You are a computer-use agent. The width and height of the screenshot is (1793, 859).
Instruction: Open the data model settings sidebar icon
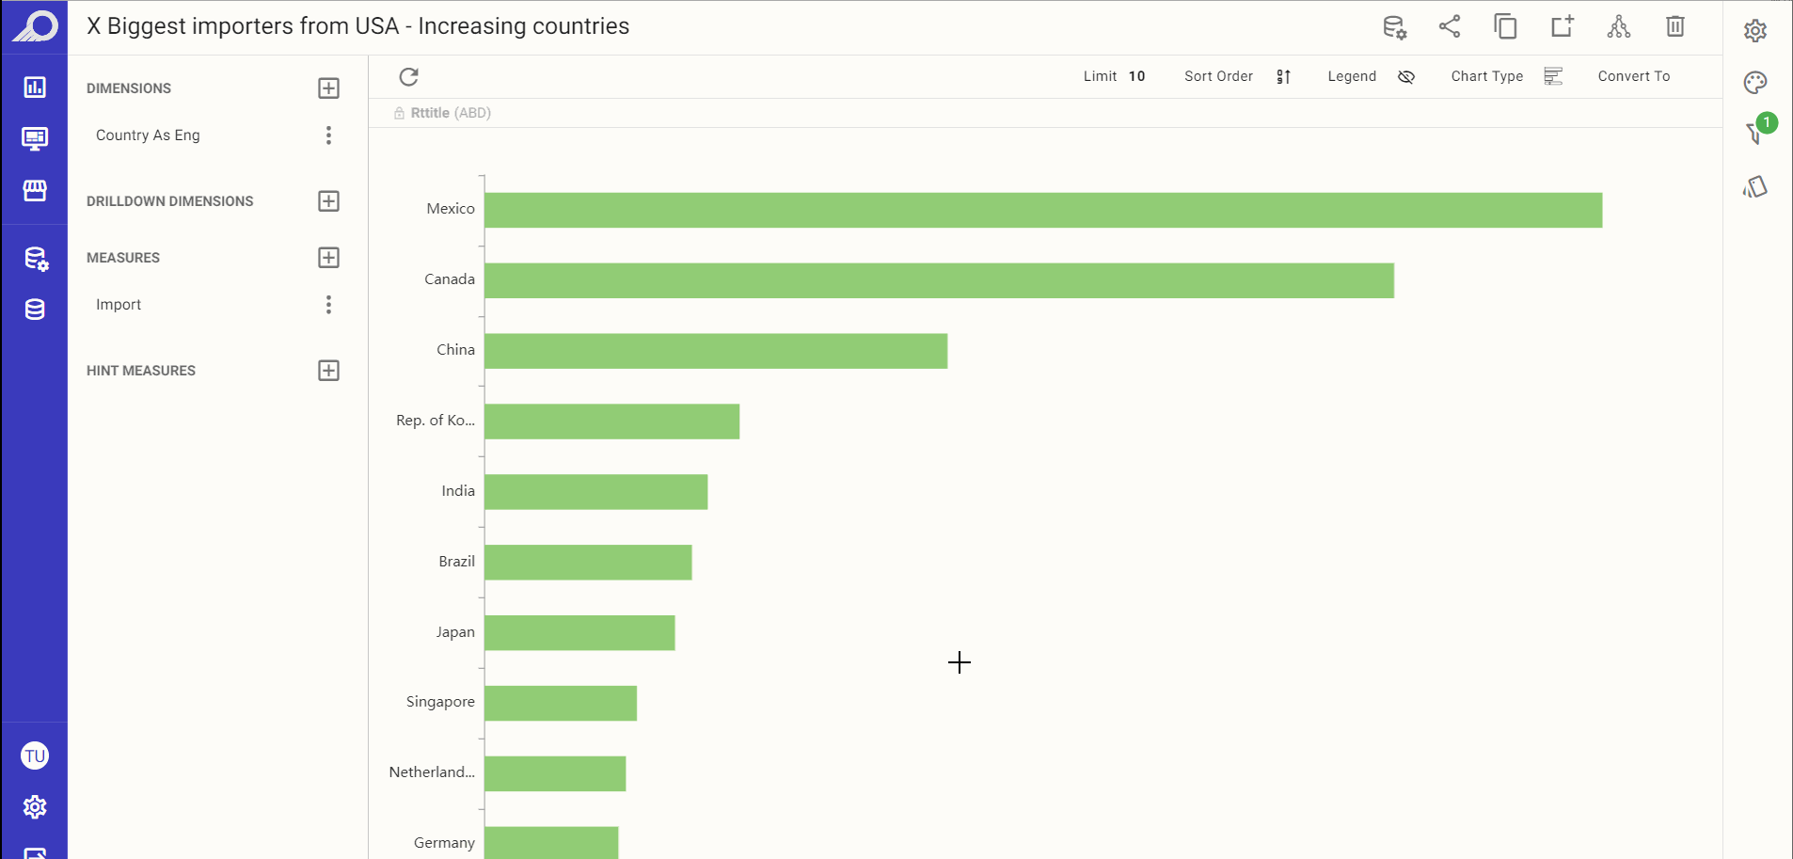[36, 259]
